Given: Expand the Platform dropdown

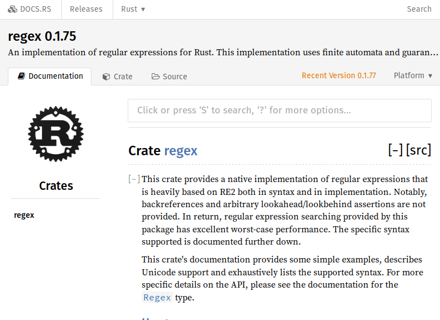Looking at the screenshot, I should [413, 75].
